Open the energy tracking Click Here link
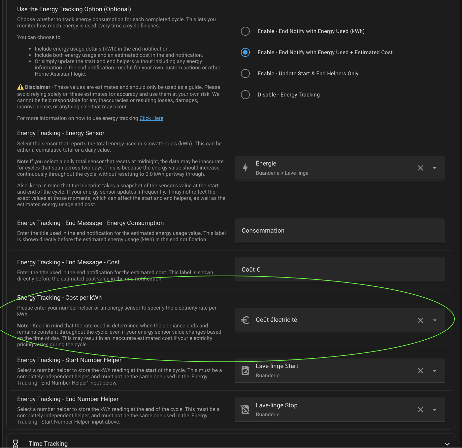Image resolution: width=462 pixels, height=448 pixels. tap(151, 118)
